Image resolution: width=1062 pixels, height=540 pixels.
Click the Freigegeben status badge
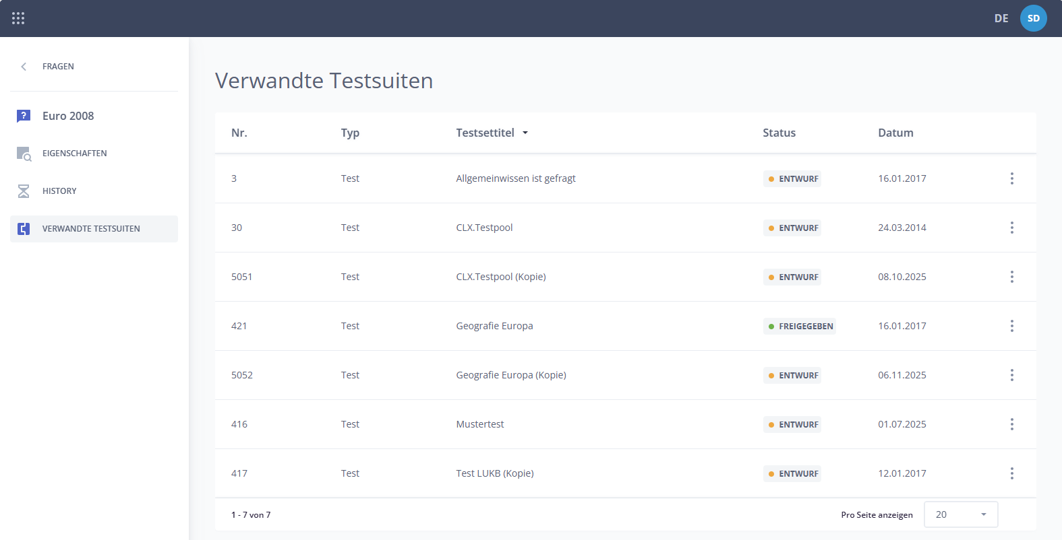[x=800, y=327]
